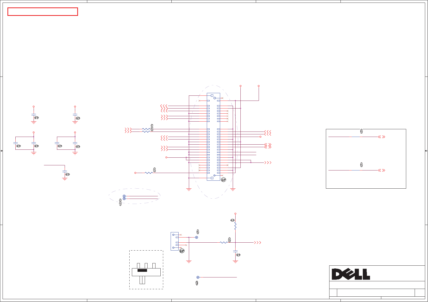Click the lone test point with the long horizontal wire
Viewport: 428px width, 302px height.
[198, 277]
